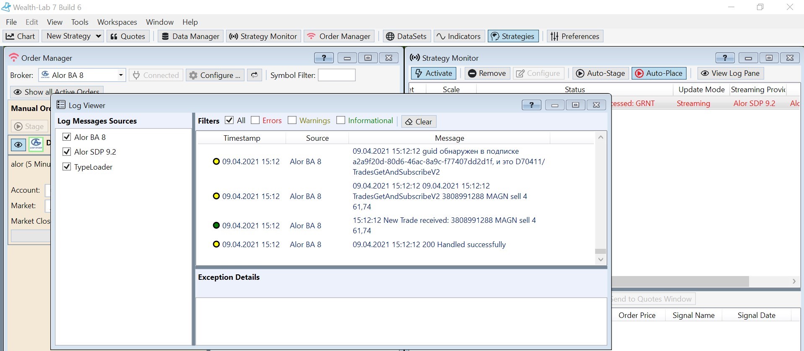Click the Alor broker logo icon
The height and width of the screenshot is (351, 804).
(36, 144)
